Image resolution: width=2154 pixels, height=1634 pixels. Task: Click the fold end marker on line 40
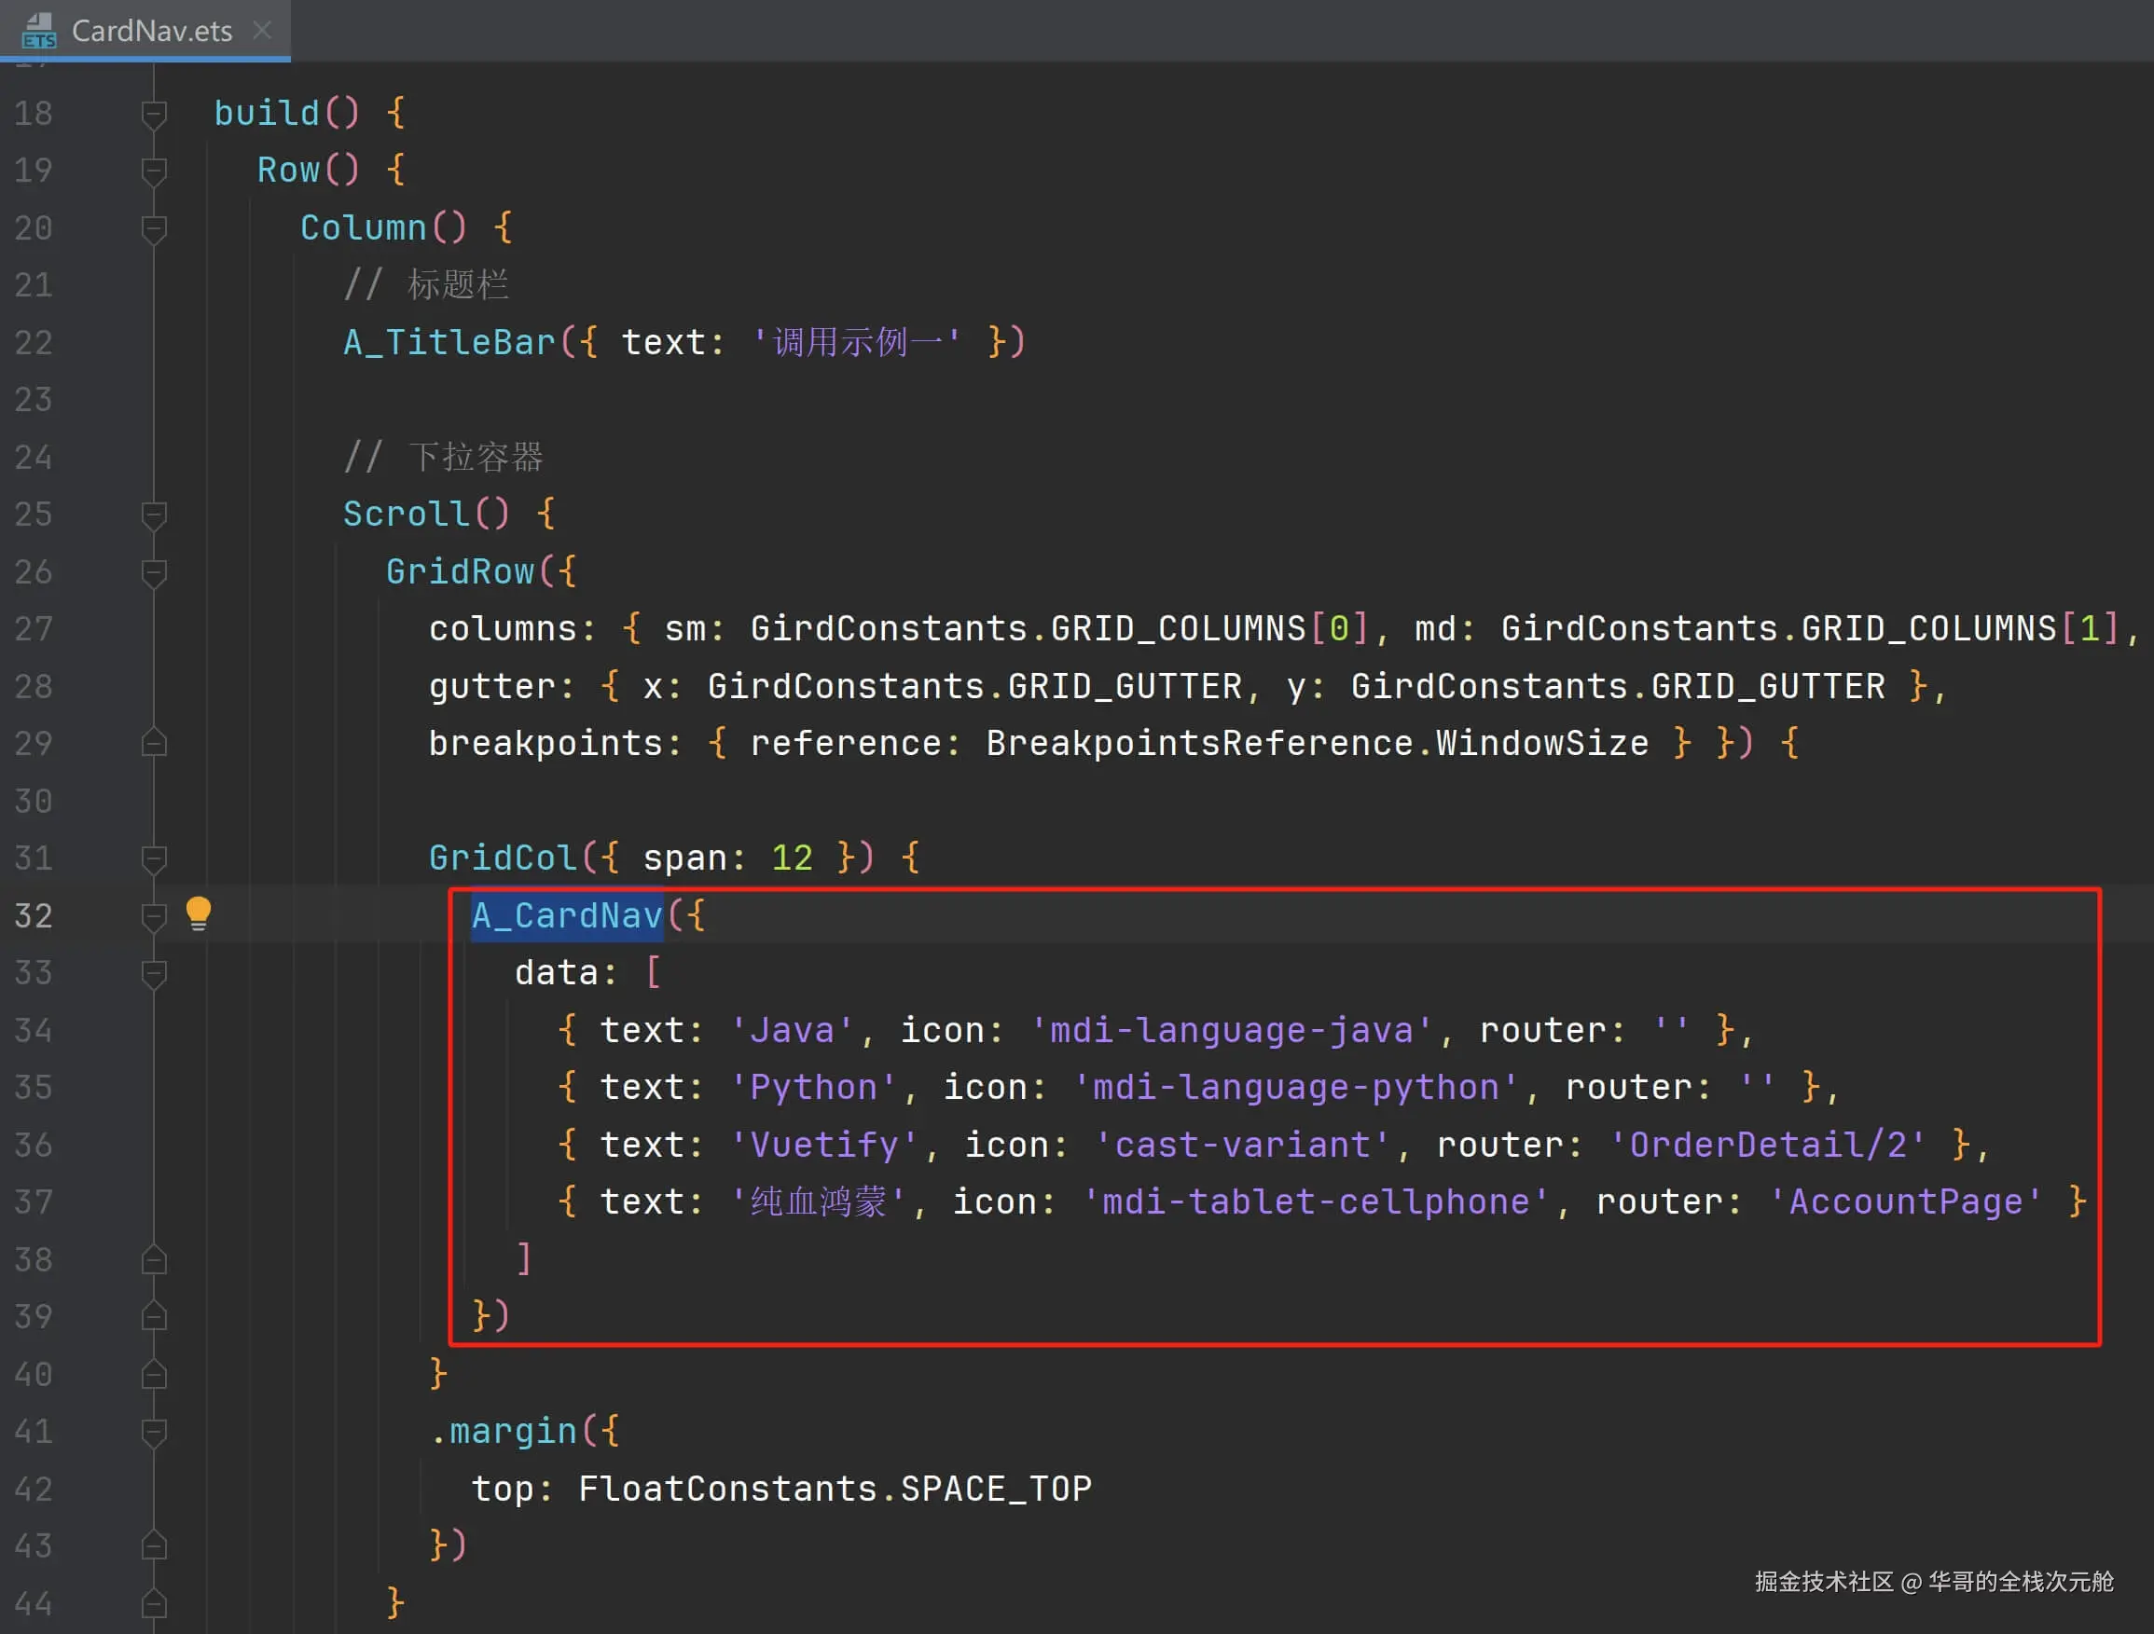coord(154,1374)
